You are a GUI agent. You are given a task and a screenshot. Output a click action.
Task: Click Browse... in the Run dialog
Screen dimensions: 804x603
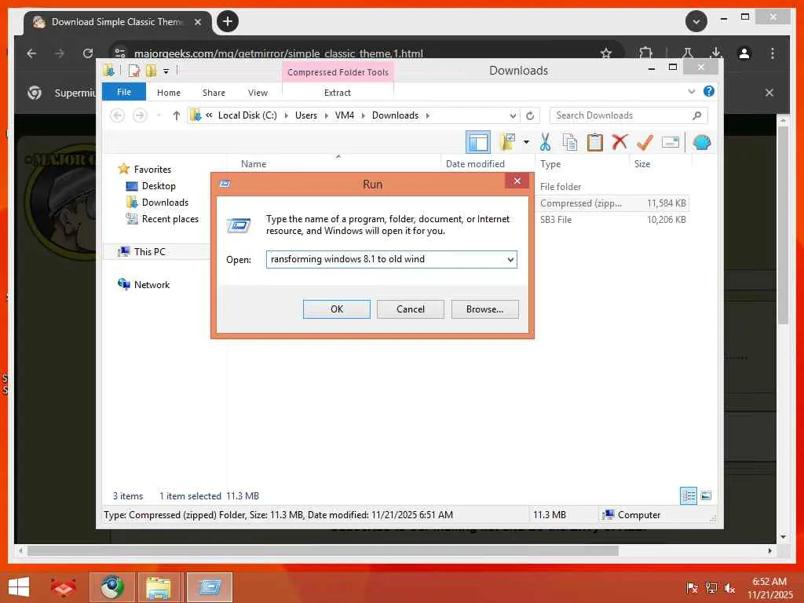[484, 309]
